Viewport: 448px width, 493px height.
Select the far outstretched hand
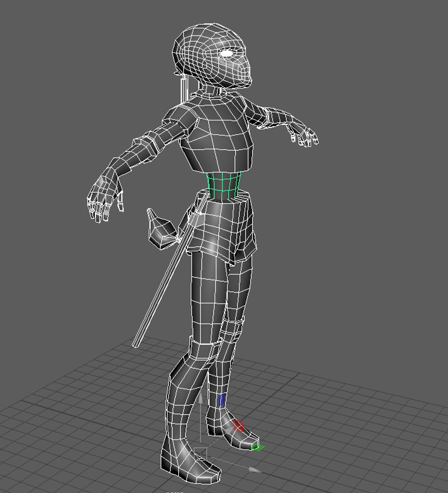point(305,135)
